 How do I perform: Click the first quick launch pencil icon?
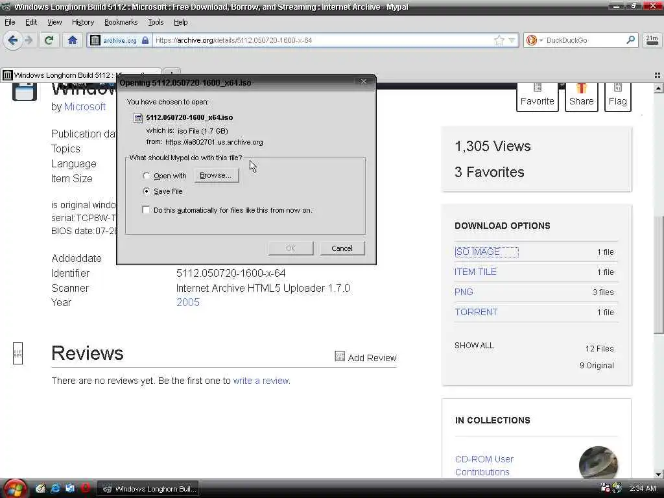pos(41,489)
